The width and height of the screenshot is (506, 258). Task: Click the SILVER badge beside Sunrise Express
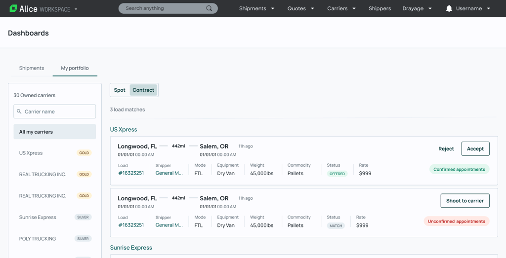pos(83,217)
